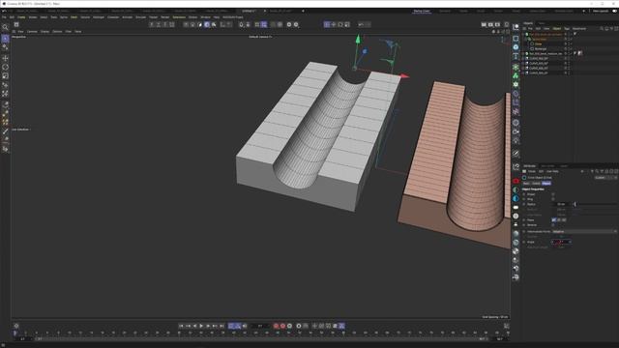Click the highlighted Model mode icon
619x348 pixels.
(x=207, y=24)
